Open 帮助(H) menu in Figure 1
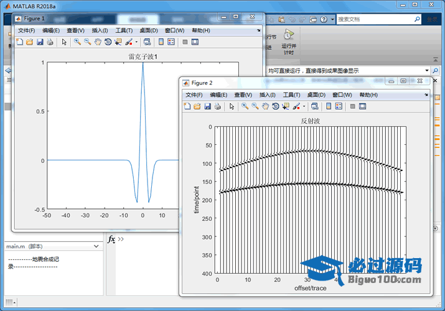The image size is (445, 311). 201,30
